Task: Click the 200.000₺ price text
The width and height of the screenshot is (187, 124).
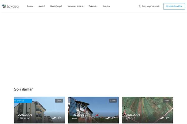Action: click(x=133, y=115)
